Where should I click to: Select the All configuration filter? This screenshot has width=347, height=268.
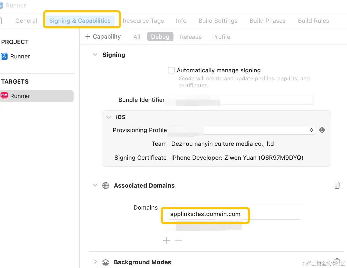tap(137, 37)
